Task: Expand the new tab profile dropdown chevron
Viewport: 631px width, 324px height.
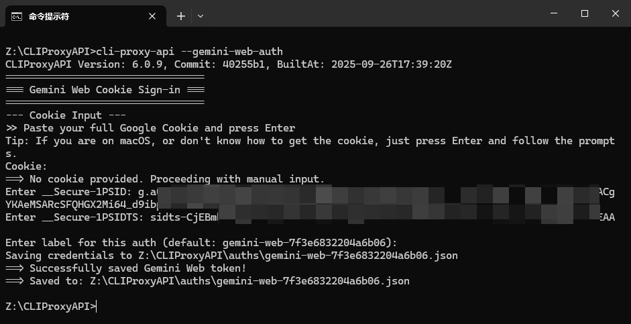Action: pyautogui.click(x=200, y=16)
